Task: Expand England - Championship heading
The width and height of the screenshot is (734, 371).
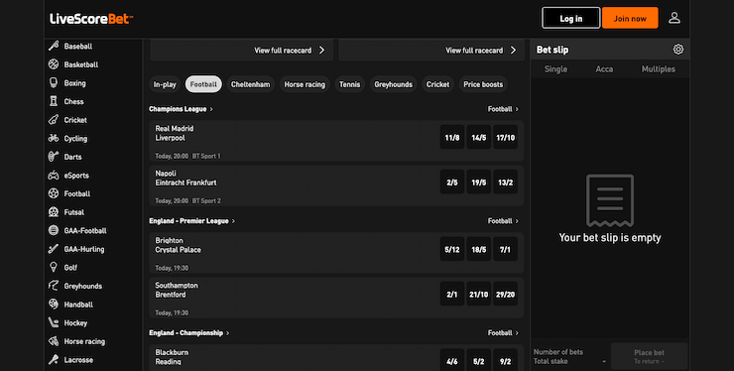Action: tap(189, 332)
